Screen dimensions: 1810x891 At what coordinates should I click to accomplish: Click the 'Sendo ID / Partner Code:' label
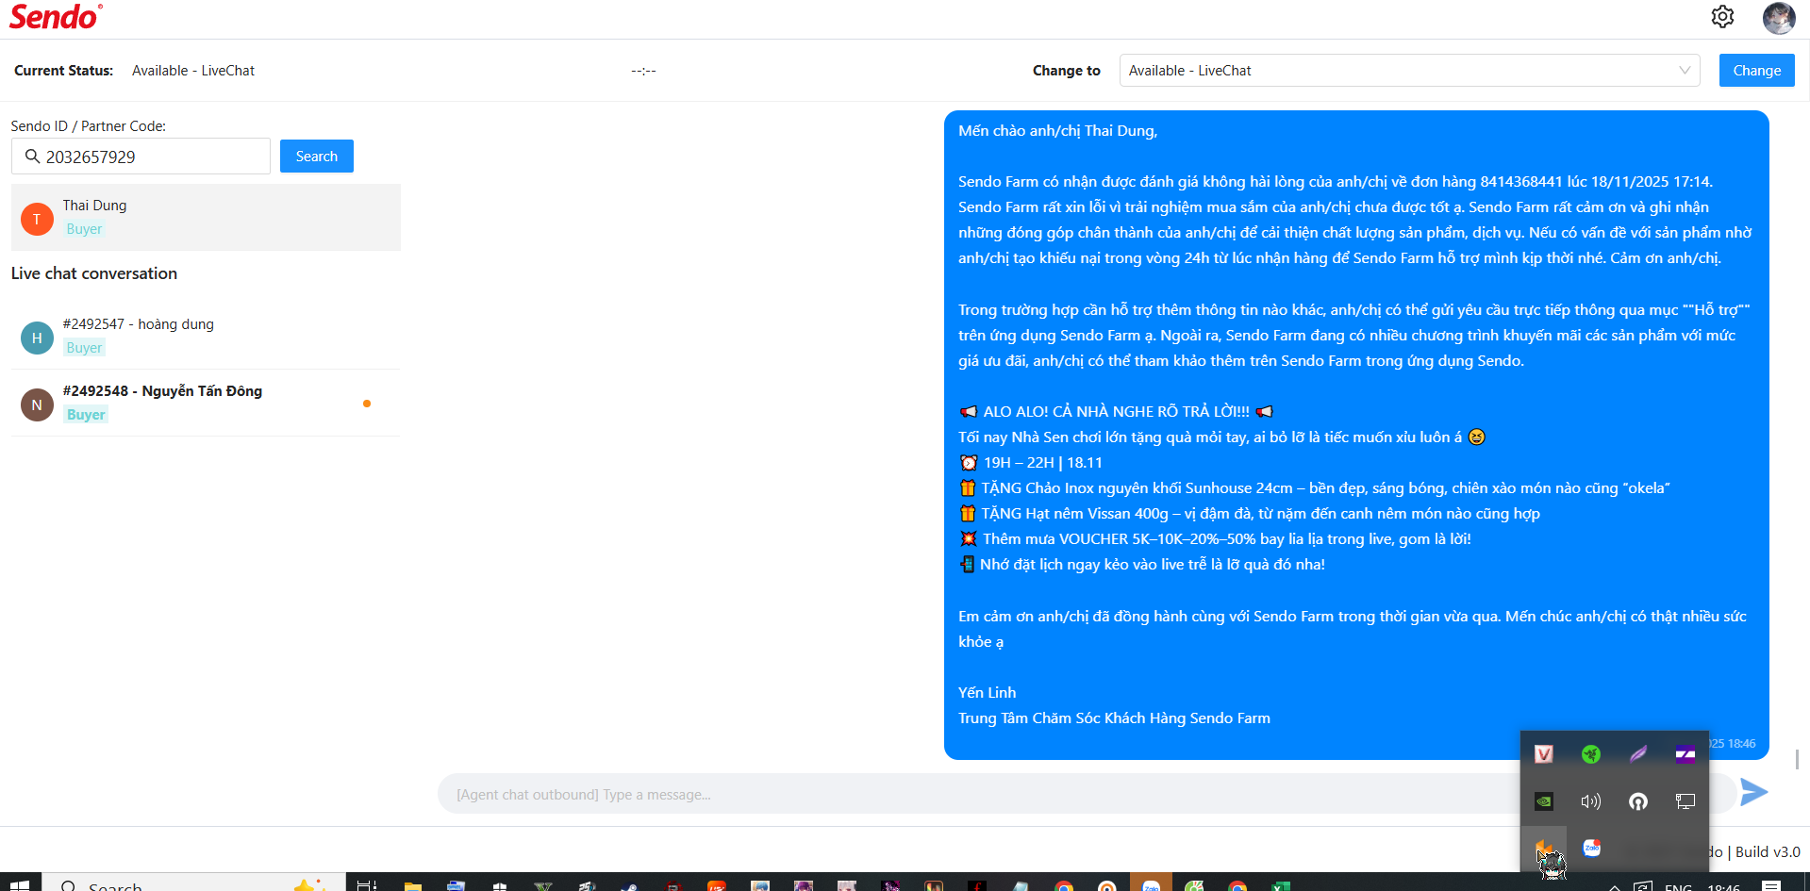(x=89, y=126)
